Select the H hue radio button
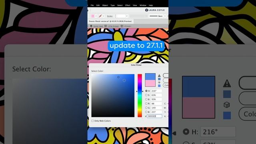The image size is (256, 144). (x=146, y=91)
